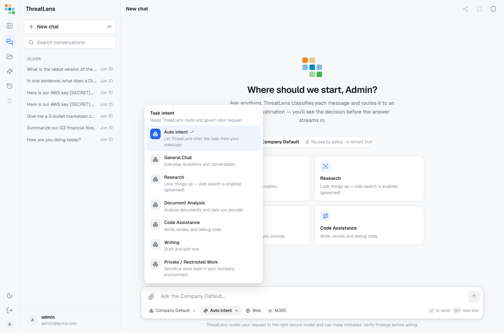Open the Company Default model dropdown
Image resolution: width=504 pixels, height=333 pixels.
pyautogui.click(x=172, y=311)
